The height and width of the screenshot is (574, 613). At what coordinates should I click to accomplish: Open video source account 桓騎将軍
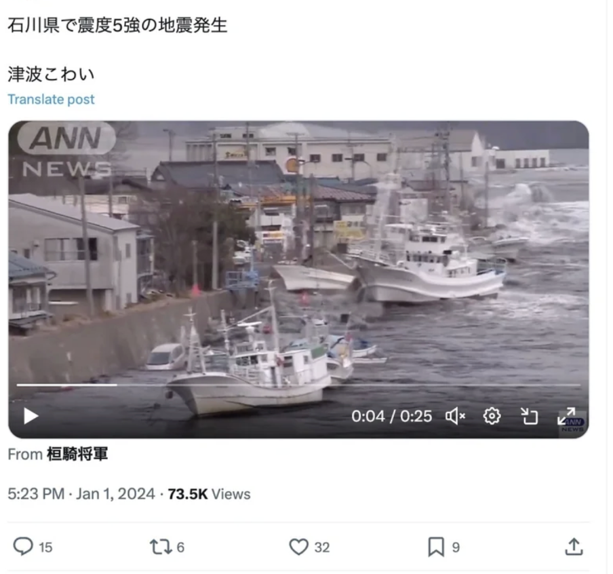point(77,454)
